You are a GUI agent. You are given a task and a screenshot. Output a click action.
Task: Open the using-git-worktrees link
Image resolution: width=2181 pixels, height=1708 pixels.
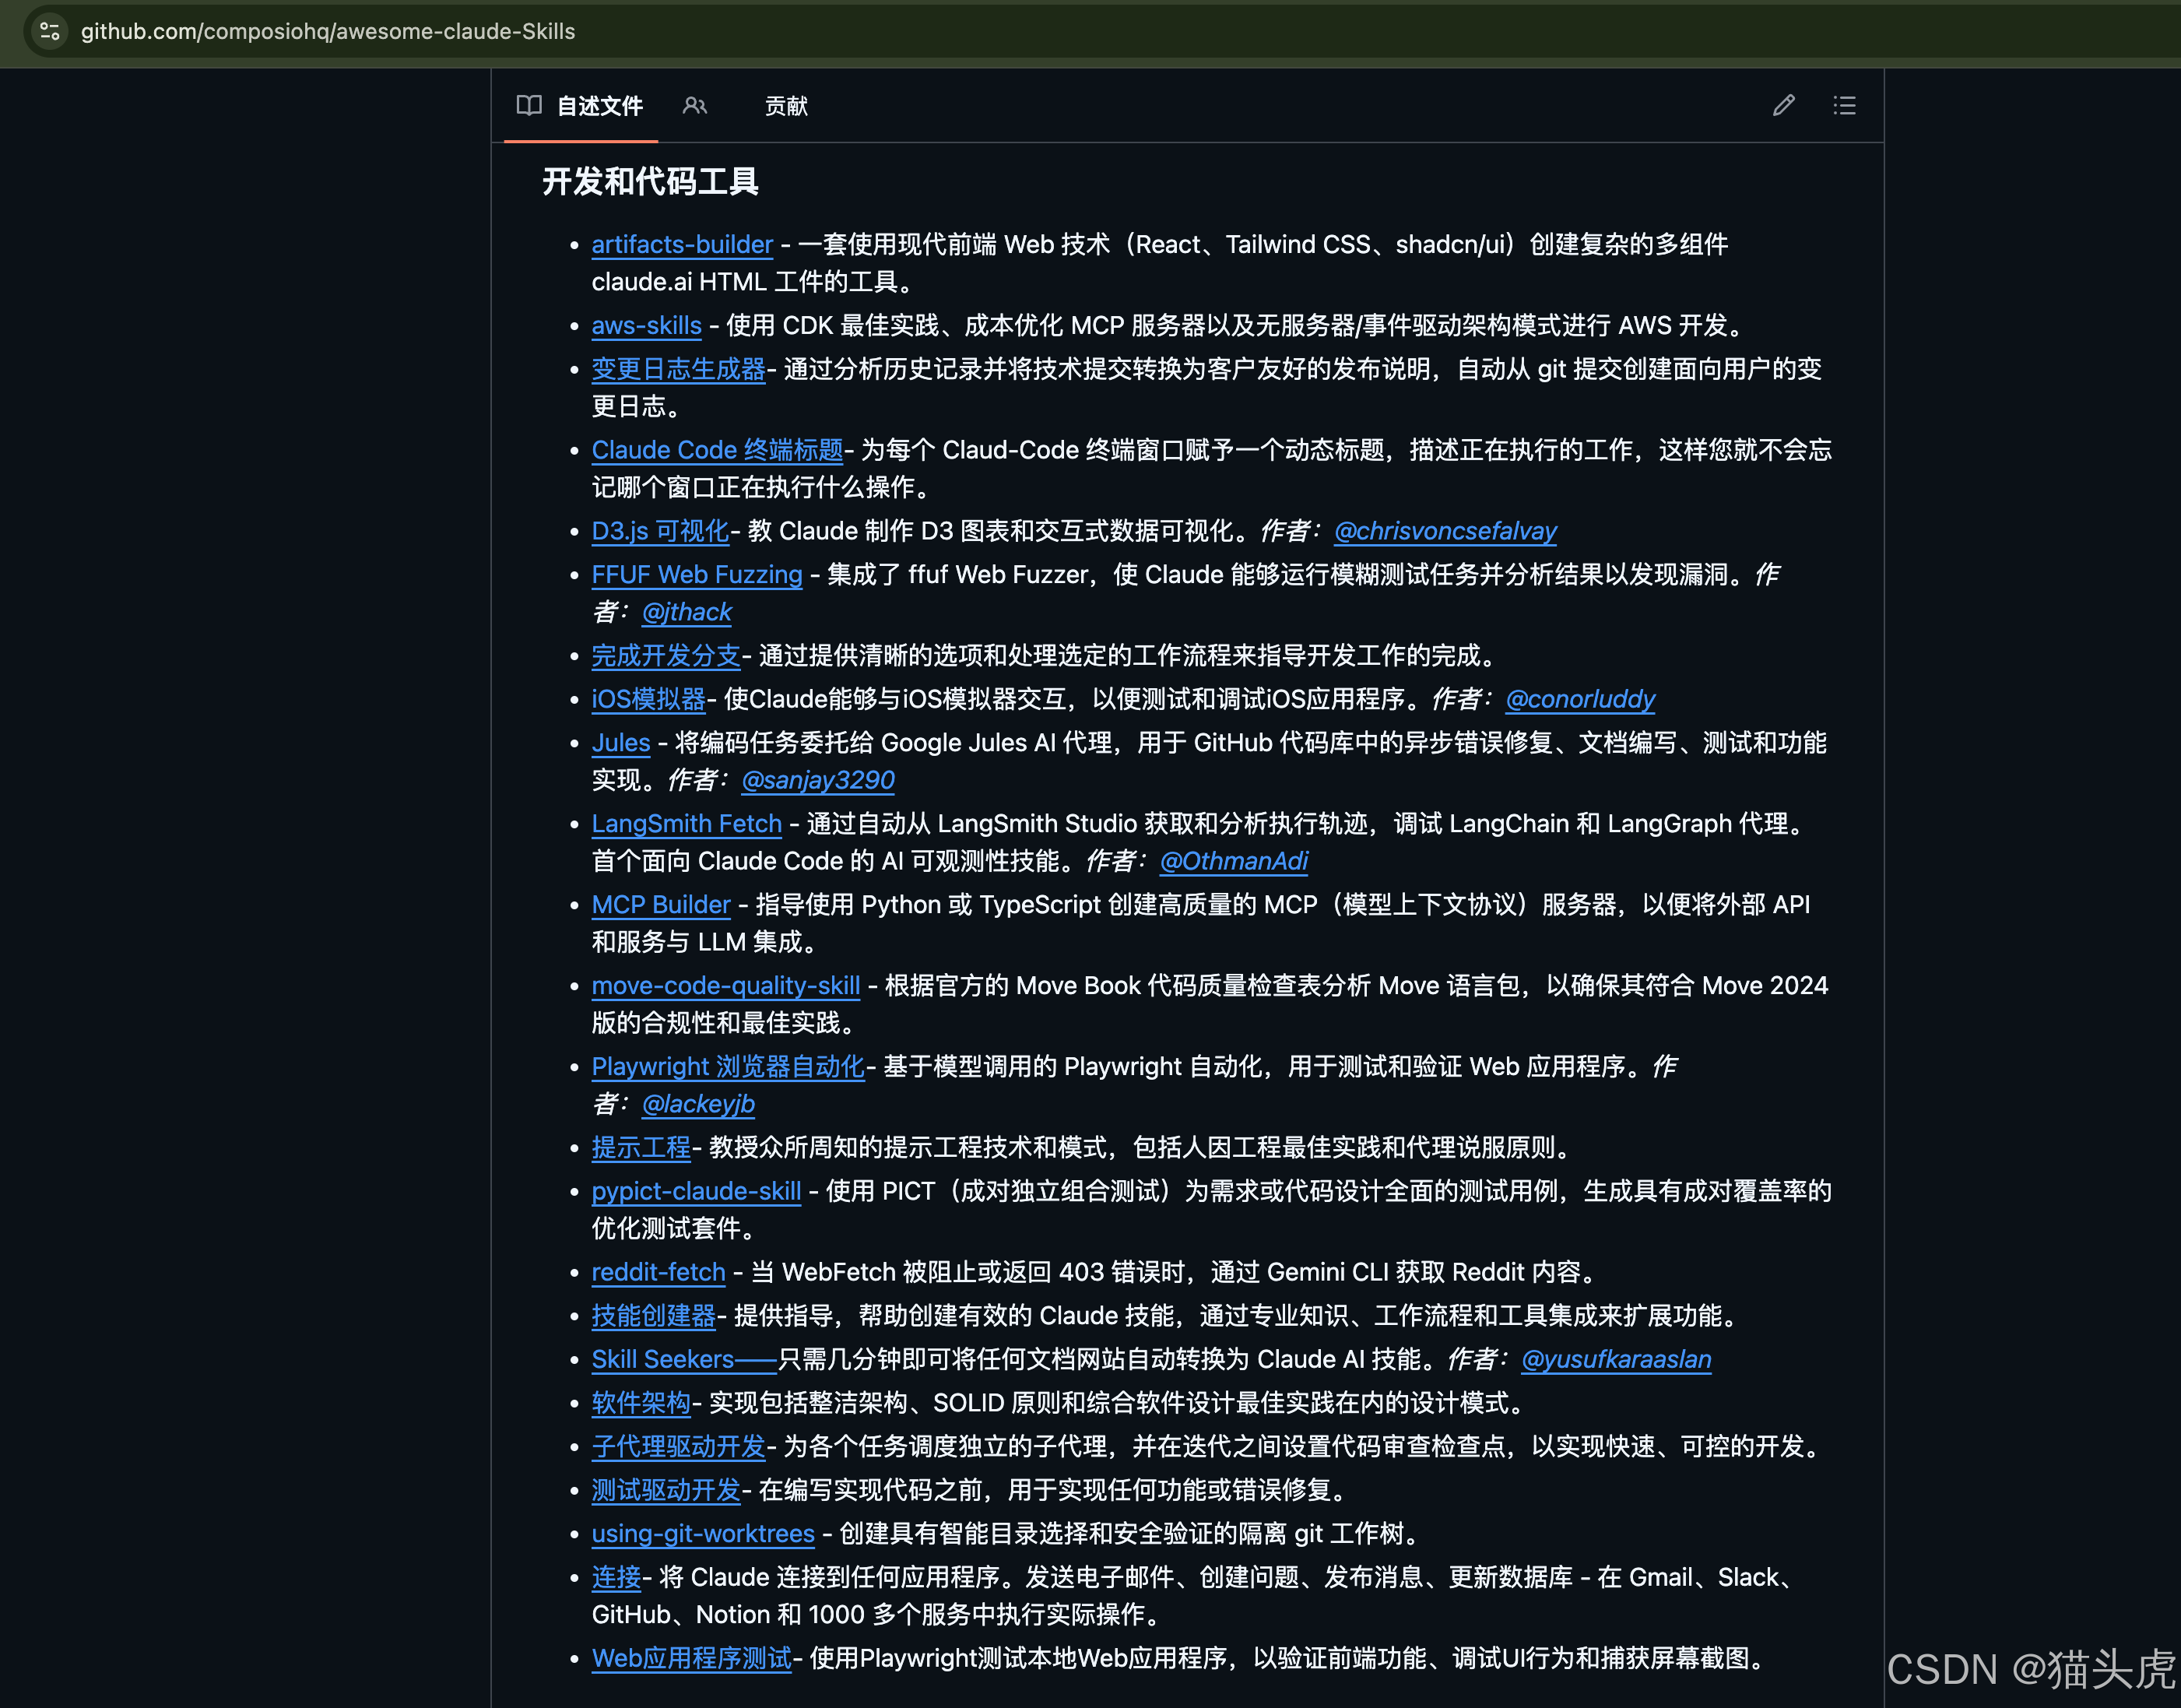(703, 1533)
